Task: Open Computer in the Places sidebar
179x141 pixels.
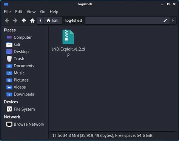Action: pyautogui.click(x=19, y=37)
